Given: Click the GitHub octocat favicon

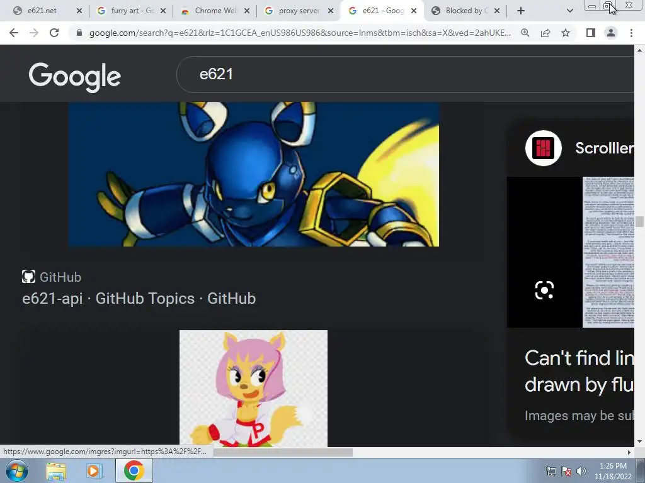Looking at the screenshot, I should [x=28, y=277].
